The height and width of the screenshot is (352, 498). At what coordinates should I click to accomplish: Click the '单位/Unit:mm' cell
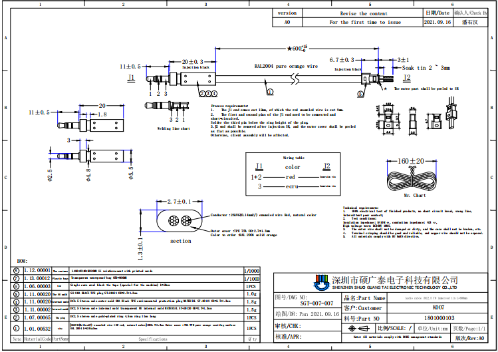point(432,328)
